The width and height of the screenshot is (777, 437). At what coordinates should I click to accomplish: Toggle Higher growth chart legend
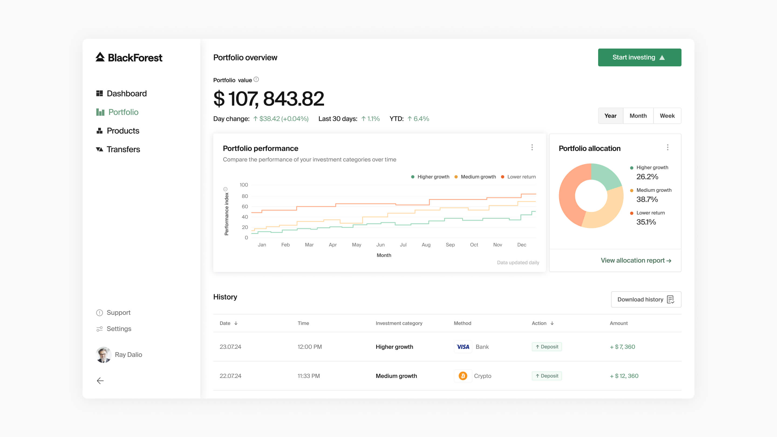pos(430,177)
